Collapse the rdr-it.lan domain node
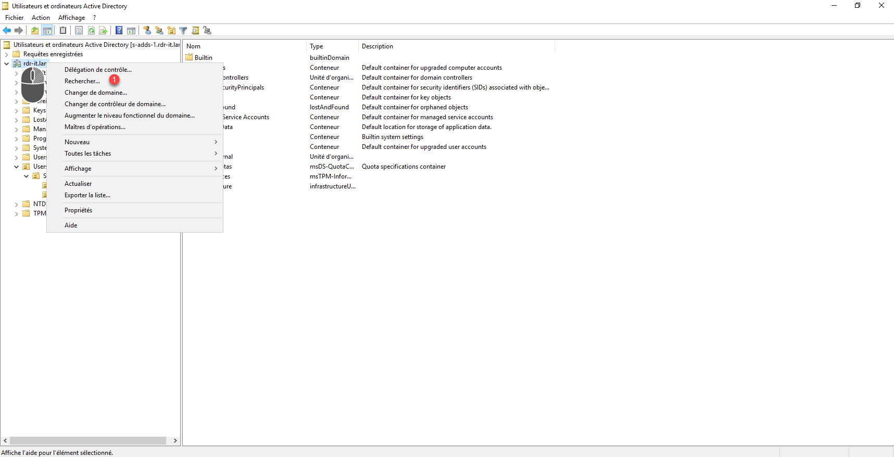The image size is (894, 457). point(6,64)
